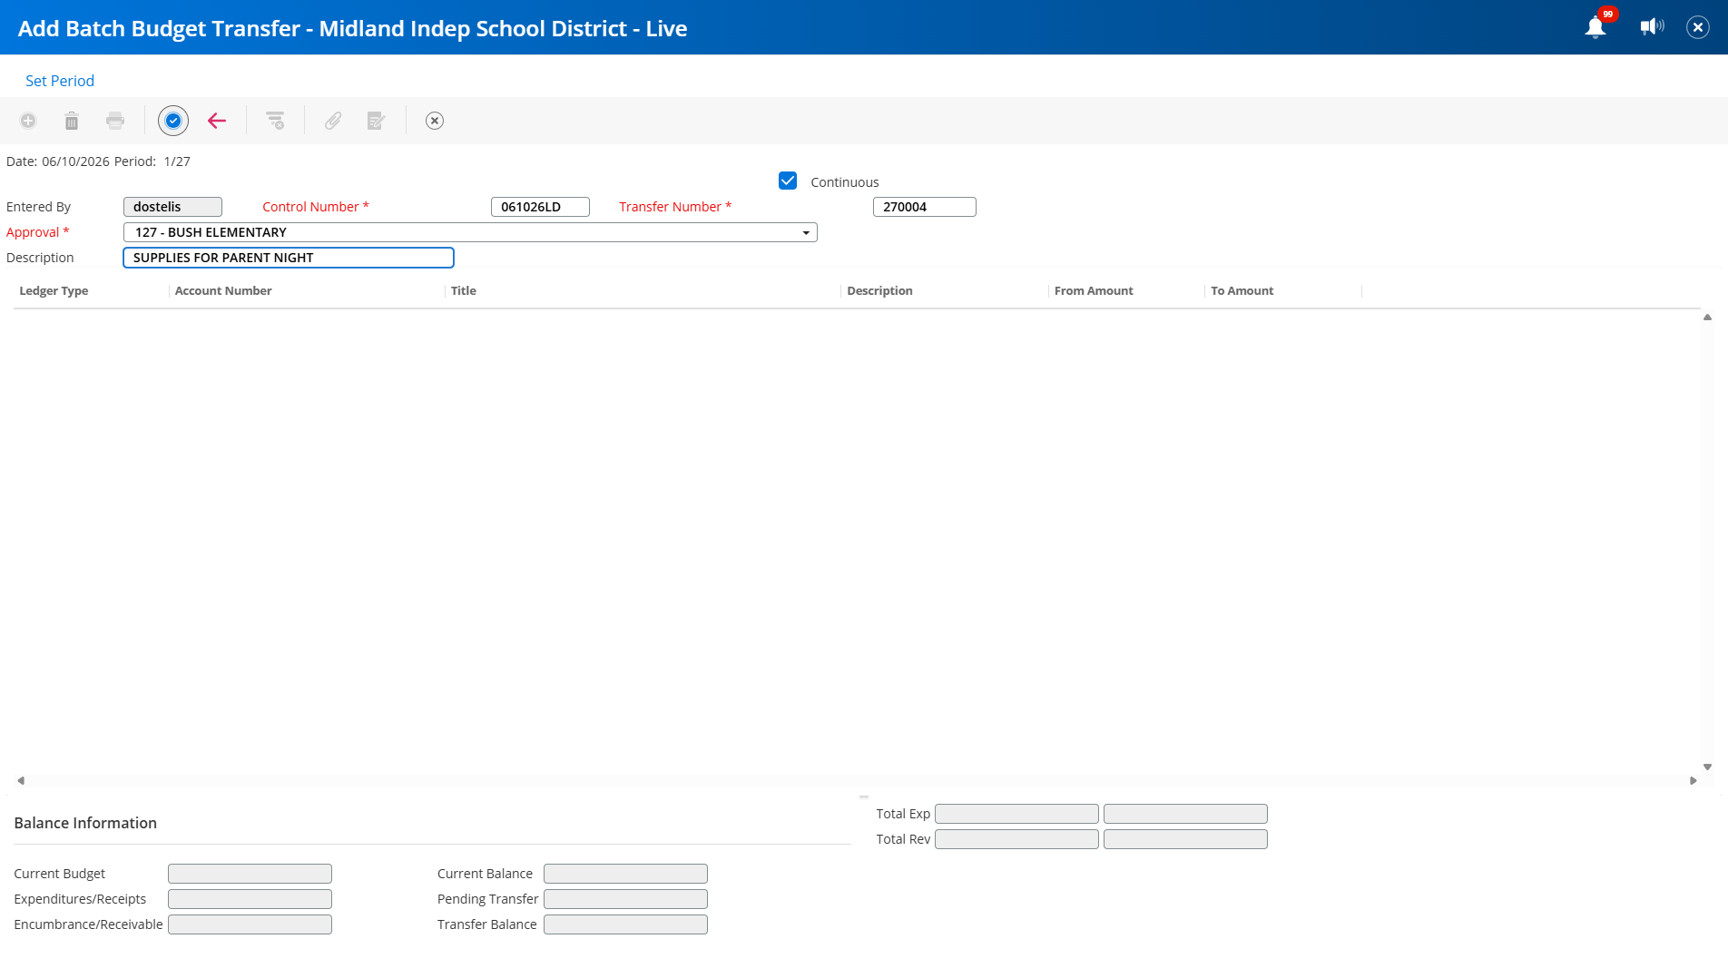Click the Title column header

pyautogui.click(x=464, y=290)
